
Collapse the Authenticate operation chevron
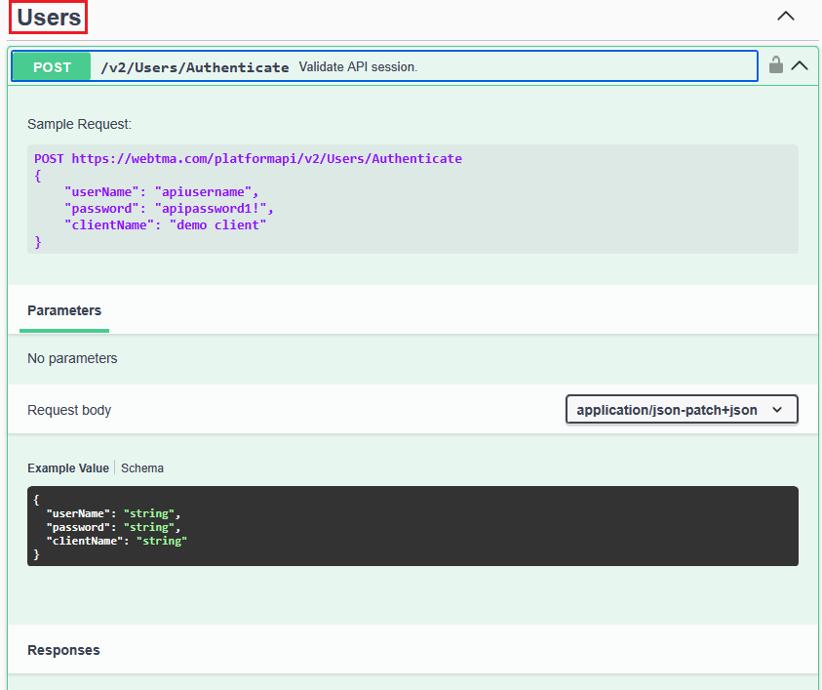800,65
